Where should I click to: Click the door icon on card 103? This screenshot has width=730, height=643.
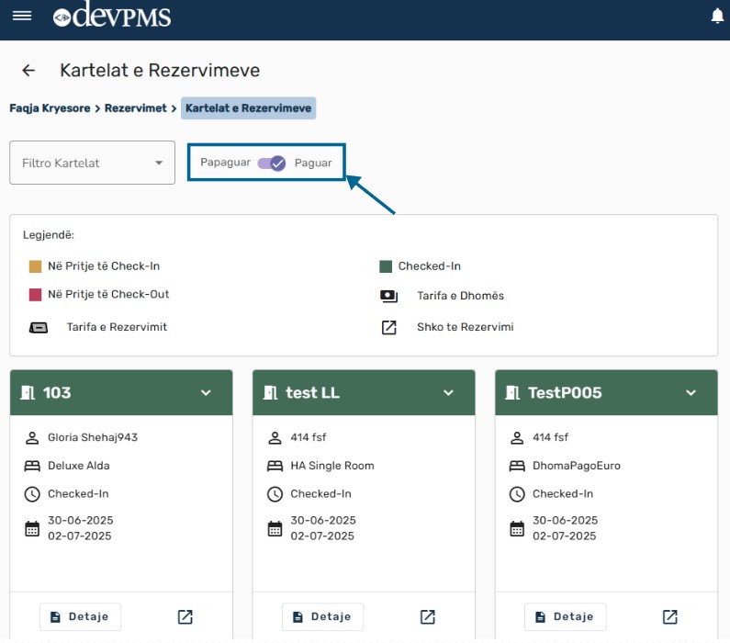point(28,393)
